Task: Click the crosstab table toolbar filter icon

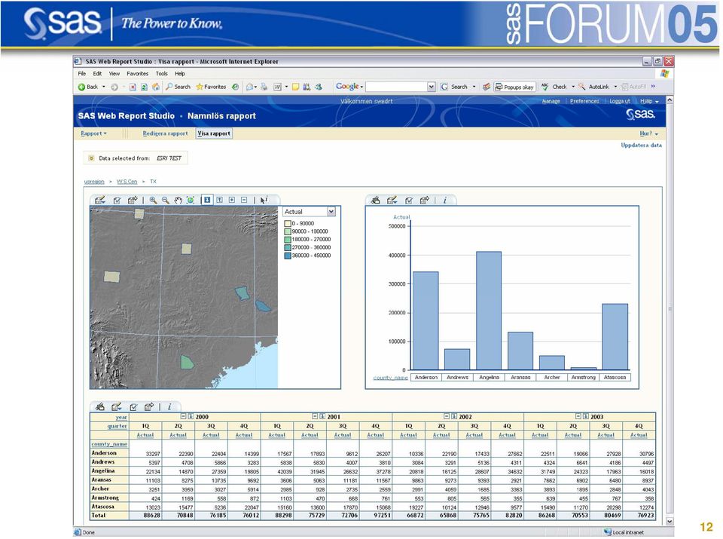Action: [x=133, y=406]
